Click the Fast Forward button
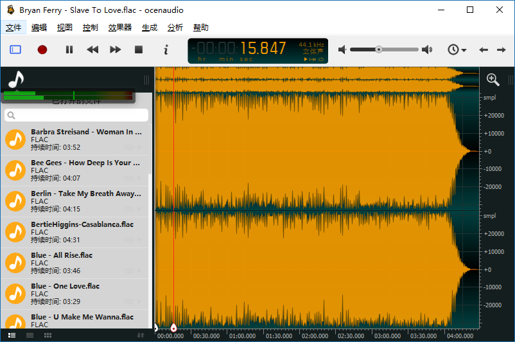515x342 pixels. [116, 50]
